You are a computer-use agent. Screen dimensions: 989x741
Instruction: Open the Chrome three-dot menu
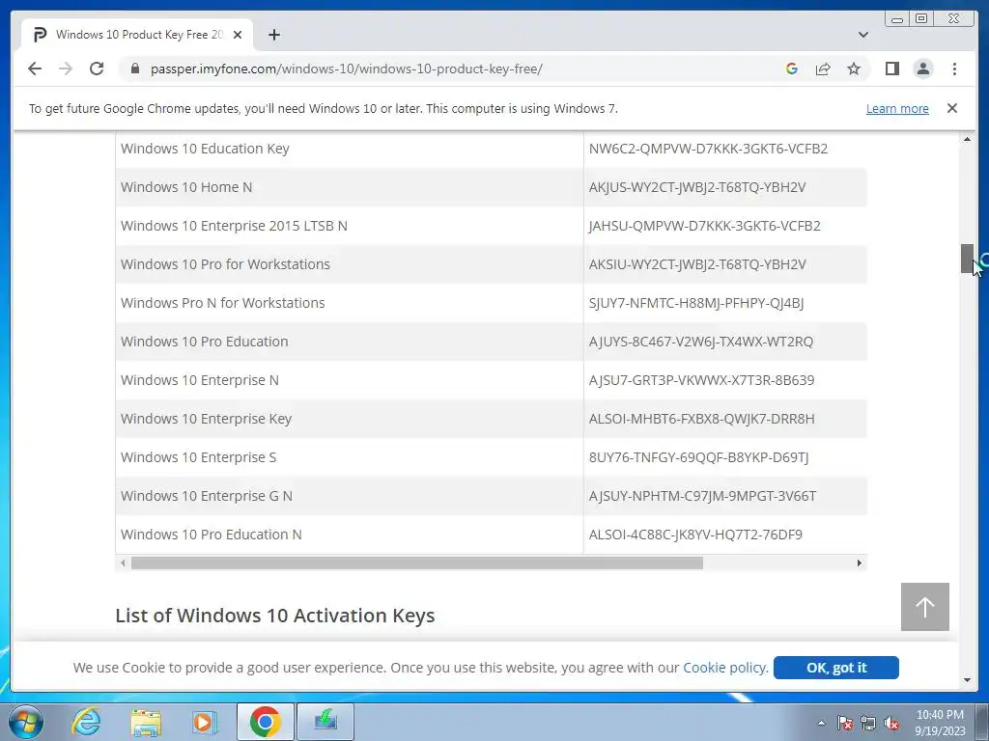[x=954, y=69]
